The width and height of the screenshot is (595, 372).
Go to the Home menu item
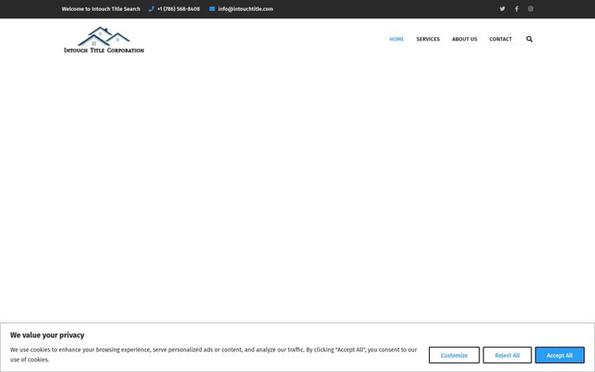click(397, 39)
